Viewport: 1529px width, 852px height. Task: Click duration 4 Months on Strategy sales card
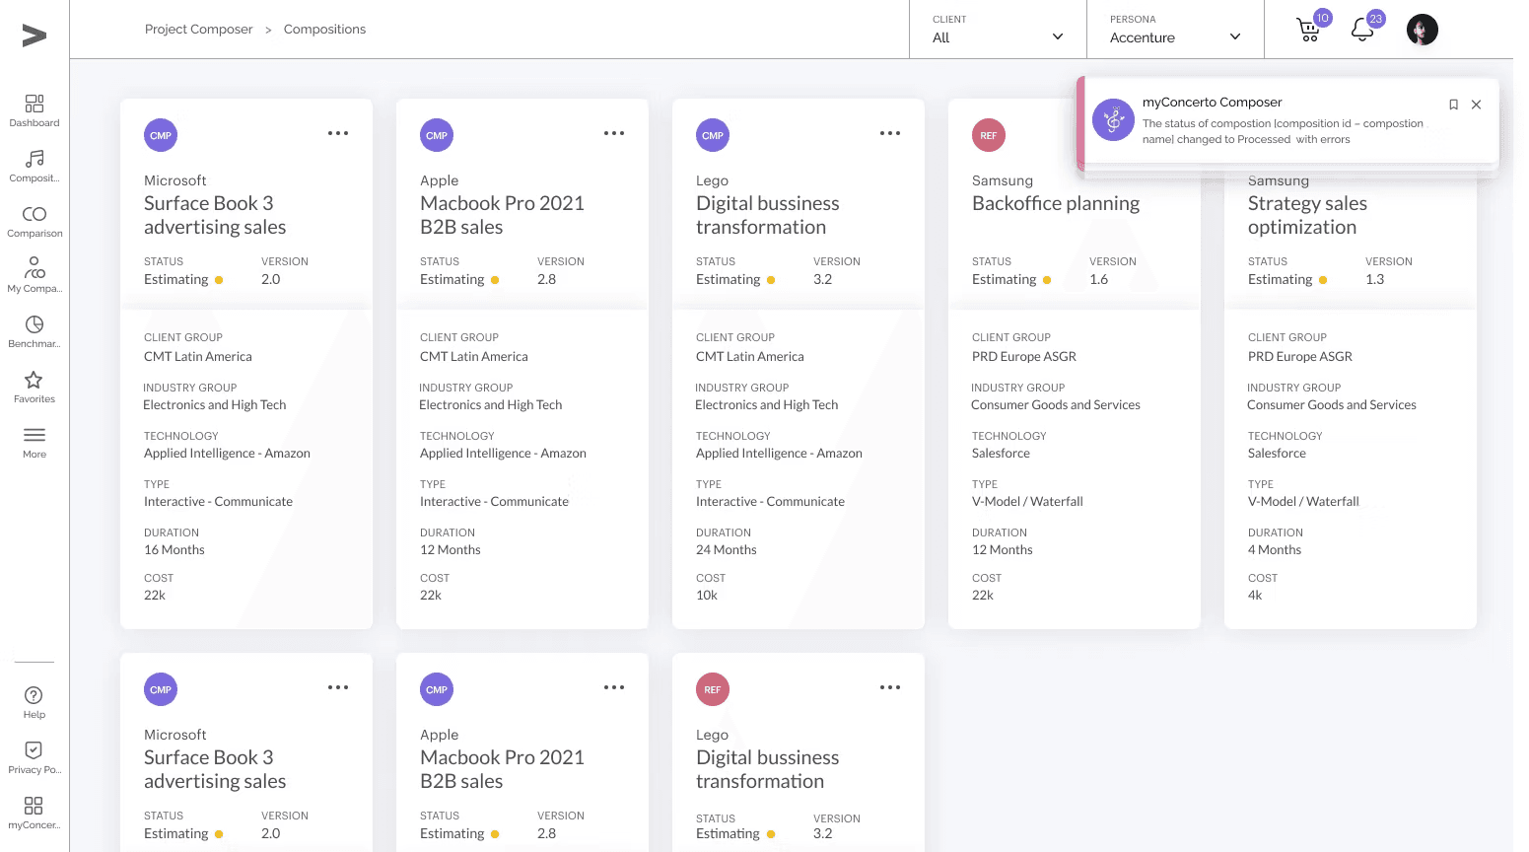1275,550
